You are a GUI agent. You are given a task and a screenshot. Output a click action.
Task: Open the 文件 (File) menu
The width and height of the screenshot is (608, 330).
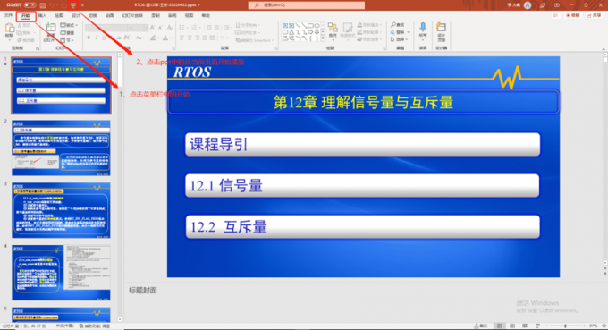(x=8, y=15)
